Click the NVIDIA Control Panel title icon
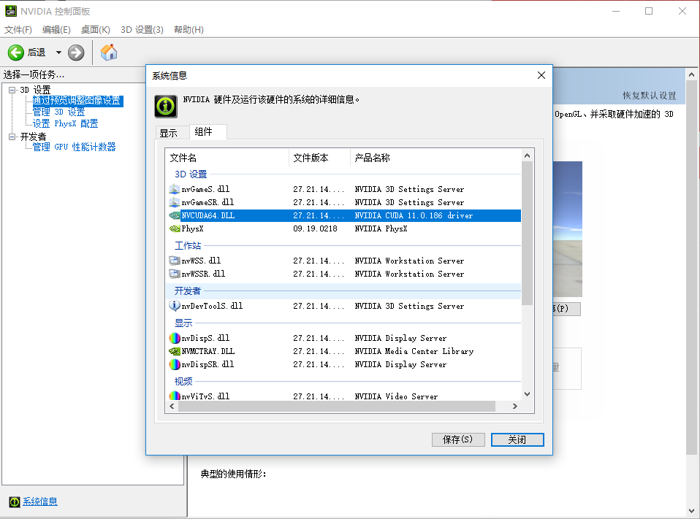The width and height of the screenshot is (700, 519). [x=11, y=11]
